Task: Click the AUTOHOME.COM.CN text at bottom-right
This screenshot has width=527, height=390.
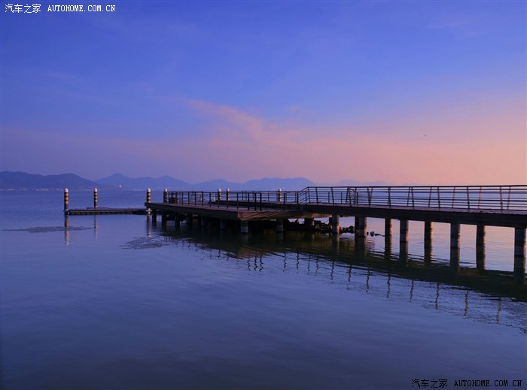Action: [487, 382]
